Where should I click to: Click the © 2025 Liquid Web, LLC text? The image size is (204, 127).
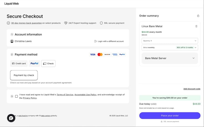coord(119,116)
